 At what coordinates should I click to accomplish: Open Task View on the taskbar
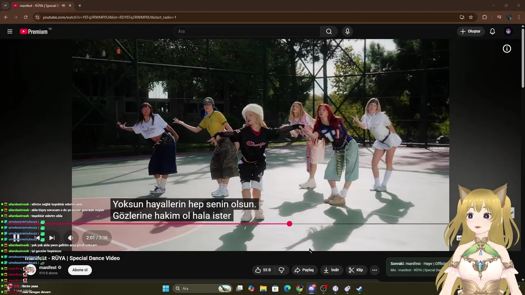click(240, 288)
